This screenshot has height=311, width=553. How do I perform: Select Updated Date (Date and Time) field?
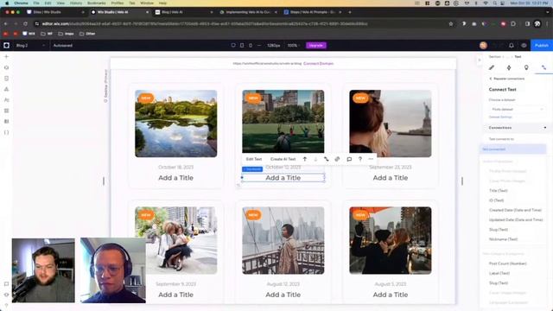[516, 219]
